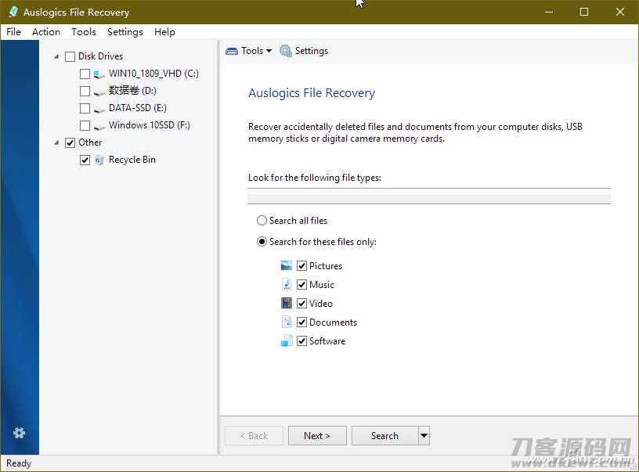
Task: Collapse the Other tree node
Action: (56, 143)
